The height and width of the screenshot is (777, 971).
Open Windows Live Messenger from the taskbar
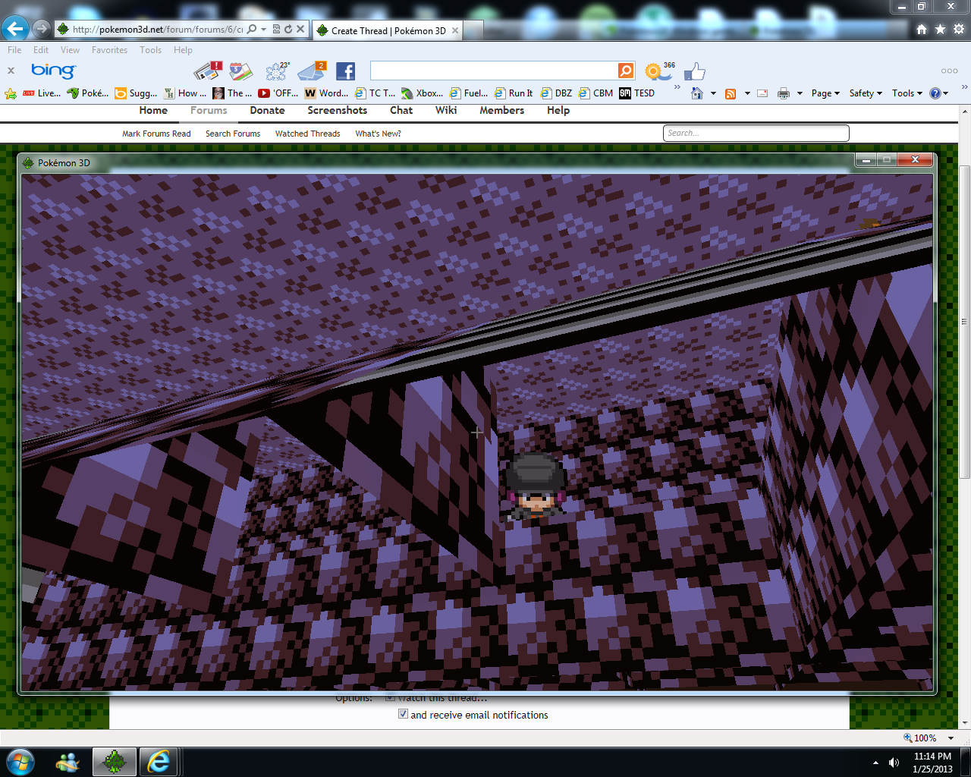[x=68, y=762]
